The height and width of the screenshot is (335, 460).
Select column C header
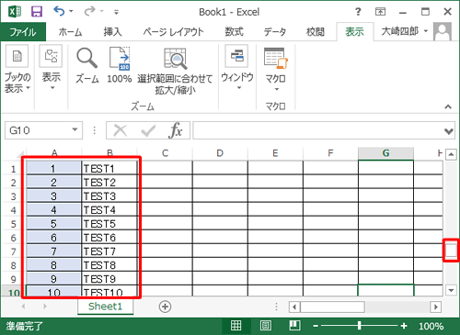click(165, 153)
